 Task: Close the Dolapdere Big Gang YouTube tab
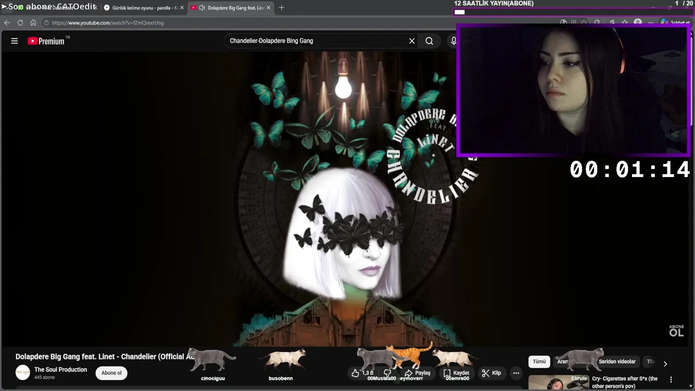[x=268, y=8]
